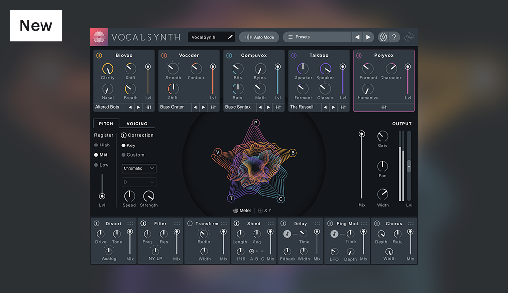The width and height of the screenshot is (508, 293).
Task: Select previous Compuvox preset before Basic Syntax
Action: [260, 107]
